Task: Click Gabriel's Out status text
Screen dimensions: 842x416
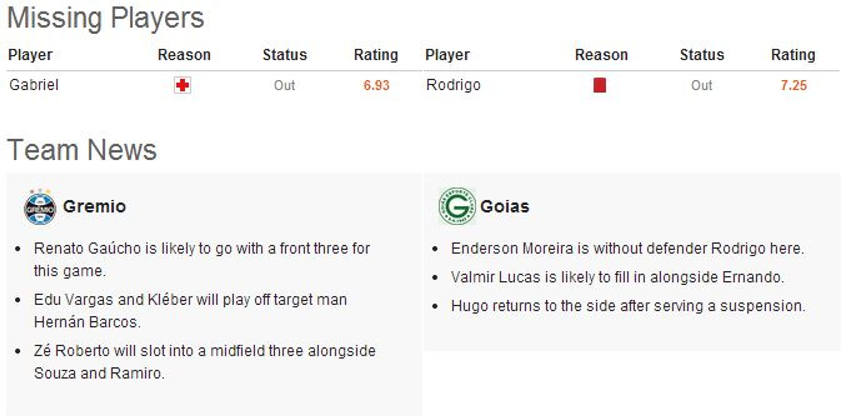Action: (x=284, y=85)
